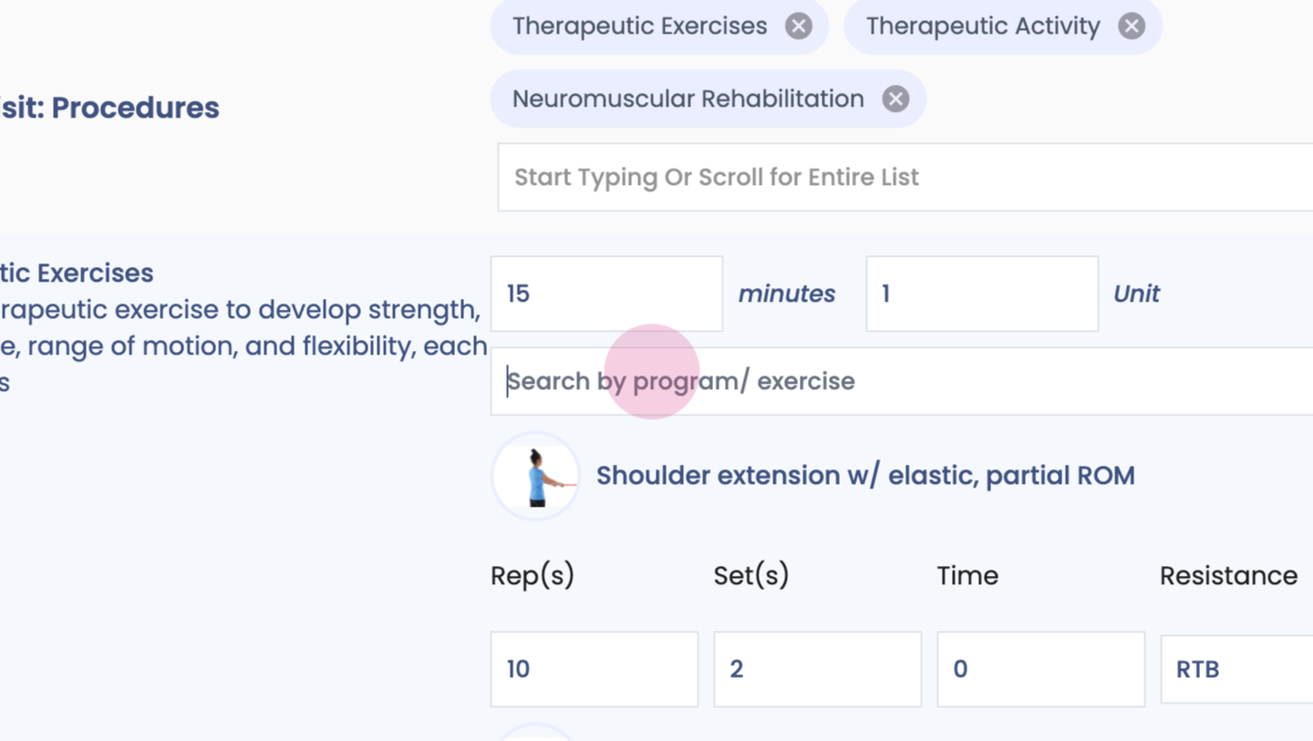This screenshot has width=1313, height=741.
Task: Click the Set(s) field showing 2
Action: (x=817, y=669)
